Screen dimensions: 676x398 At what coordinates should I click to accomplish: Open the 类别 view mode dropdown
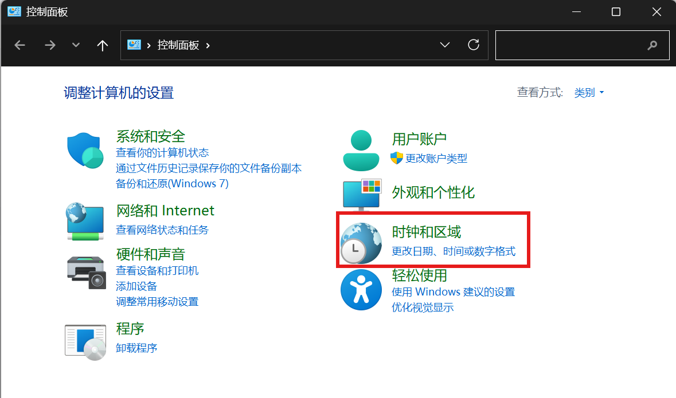[x=589, y=93]
